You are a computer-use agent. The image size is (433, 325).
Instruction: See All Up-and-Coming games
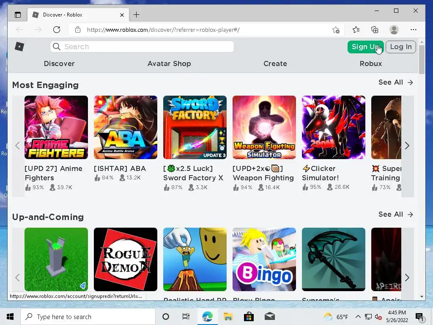tap(396, 215)
